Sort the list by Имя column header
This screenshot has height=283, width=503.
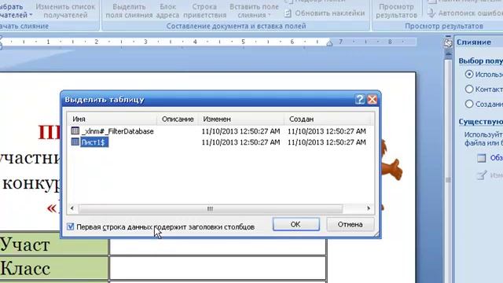[x=112, y=119]
